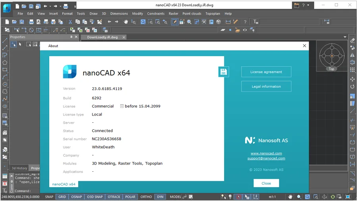Expand the document tabs list arrow
Image resolution: width=357 pixels, height=201 pixels.
[345, 37]
